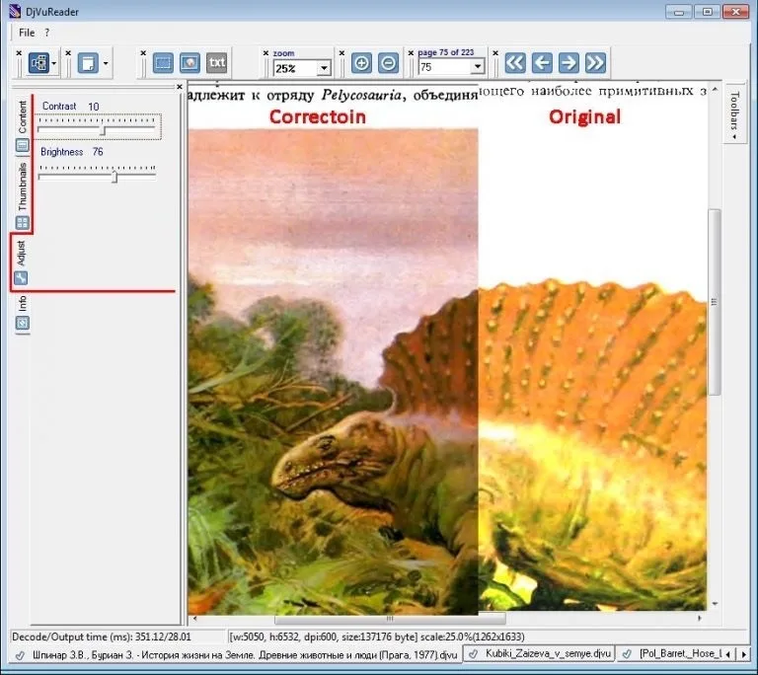
Task: Go to last page with double-right arrow
Action: coord(595,63)
